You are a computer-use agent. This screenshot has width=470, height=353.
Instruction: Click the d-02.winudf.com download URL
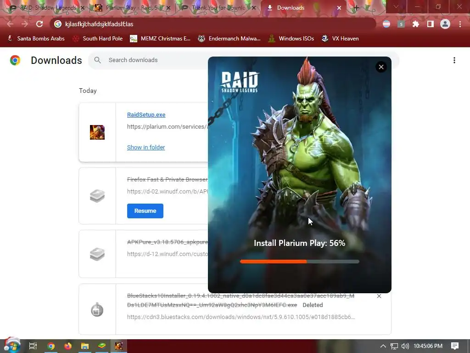point(167,192)
